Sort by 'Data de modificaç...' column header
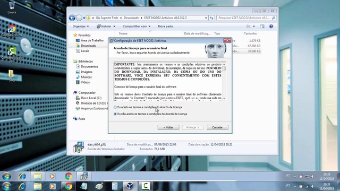Image resolution: width=340 pixels, height=191 pixels. (x=197, y=33)
